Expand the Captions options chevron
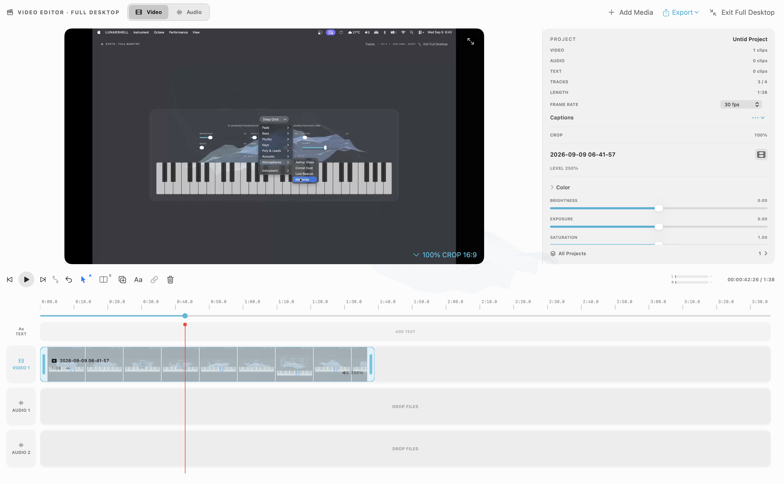The image size is (784, 484). pyautogui.click(x=763, y=118)
